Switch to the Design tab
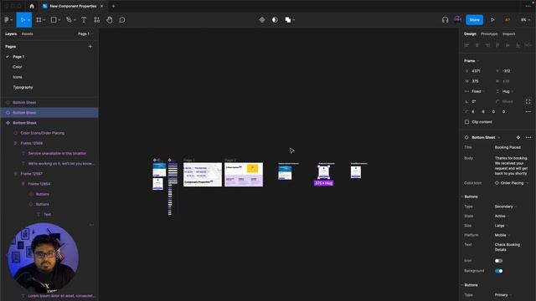The height and width of the screenshot is (301, 536). pos(470,33)
